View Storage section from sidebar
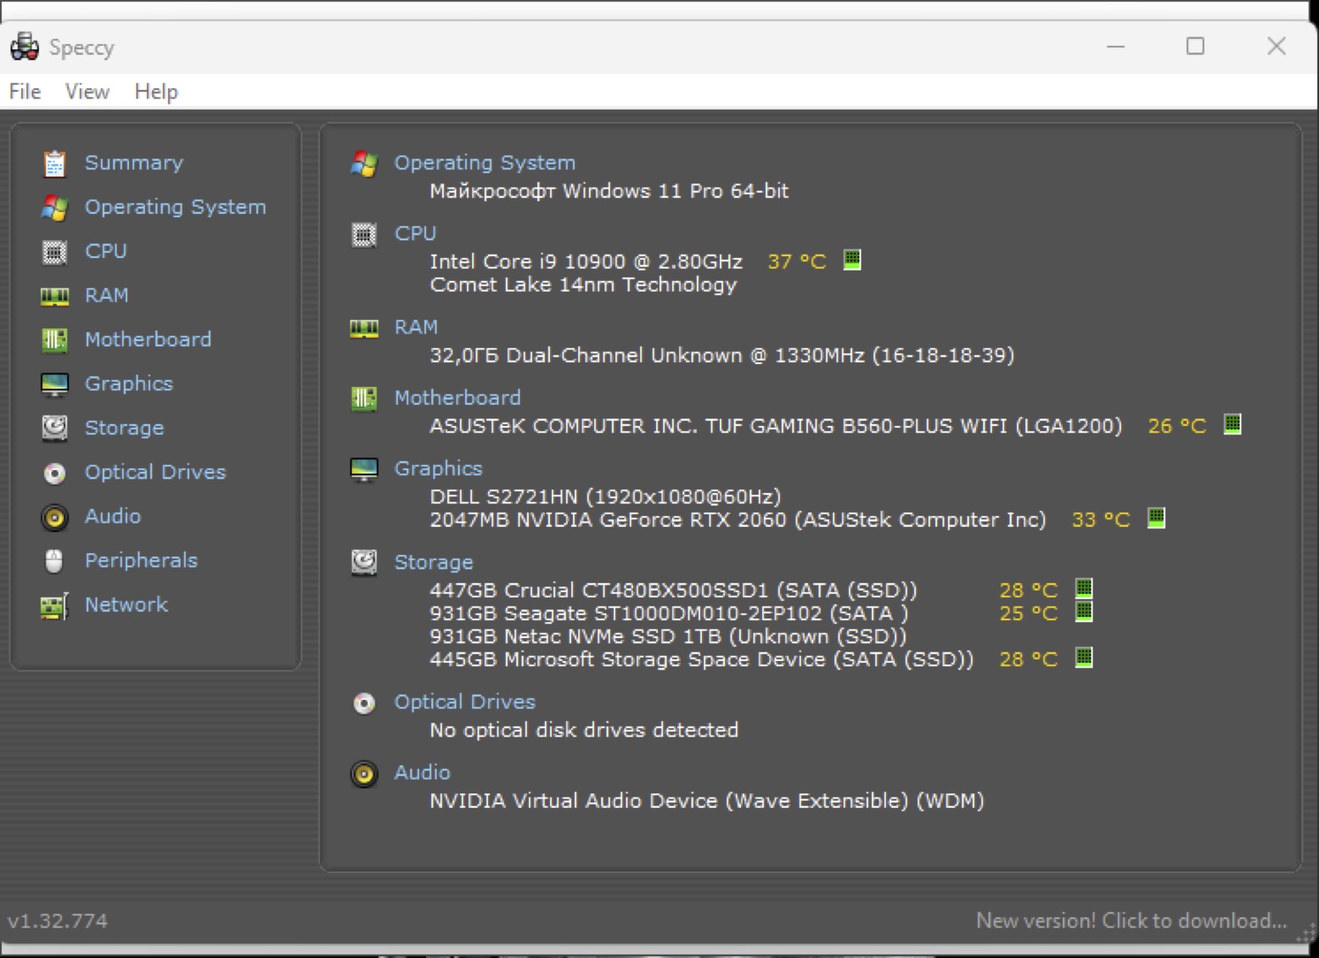1319x958 pixels. click(125, 428)
